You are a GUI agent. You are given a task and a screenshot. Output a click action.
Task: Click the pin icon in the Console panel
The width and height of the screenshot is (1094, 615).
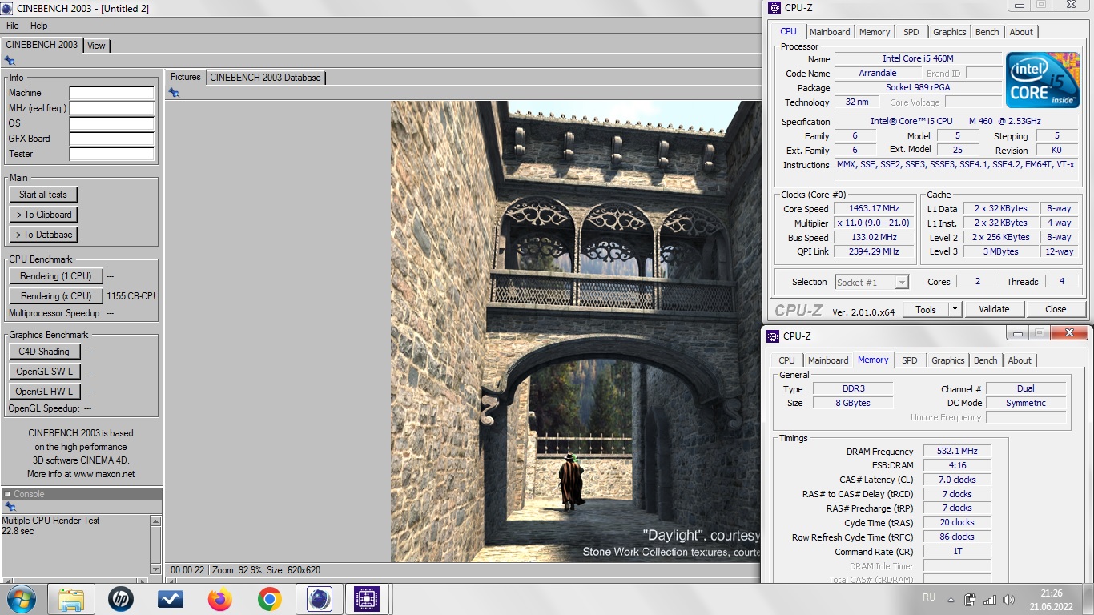(10, 507)
